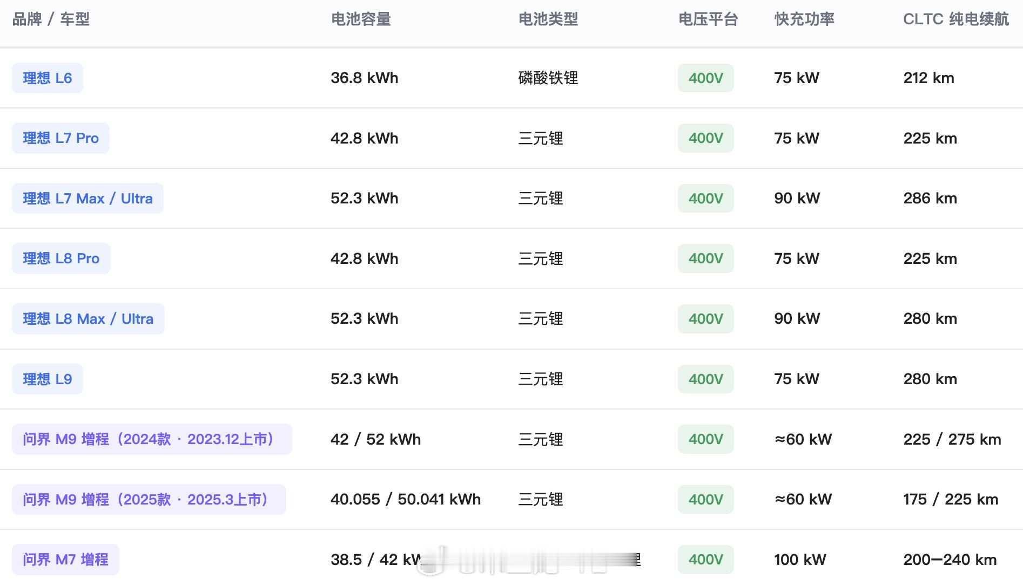Select the 理想 L7 Pro model tag
This screenshot has height=586, width=1023.
(60, 138)
